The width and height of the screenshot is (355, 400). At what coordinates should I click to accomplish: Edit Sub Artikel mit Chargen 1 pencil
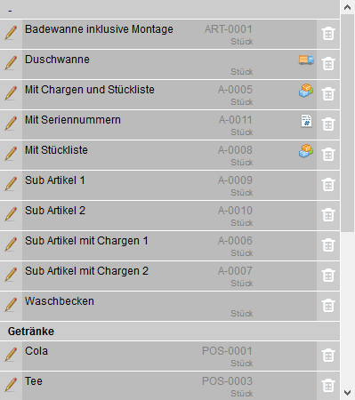[11, 244]
